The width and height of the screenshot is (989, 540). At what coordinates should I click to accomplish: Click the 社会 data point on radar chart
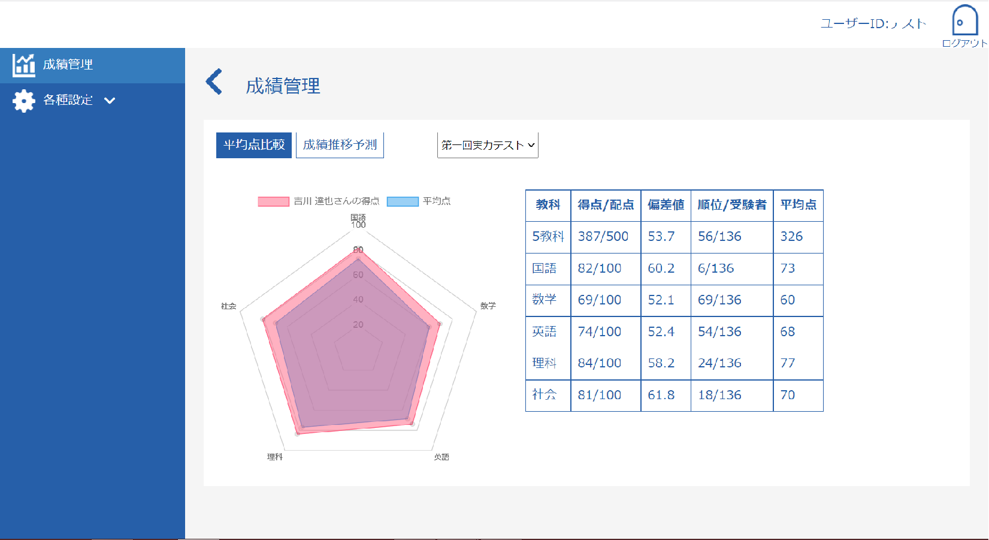(x=263, y=319)
